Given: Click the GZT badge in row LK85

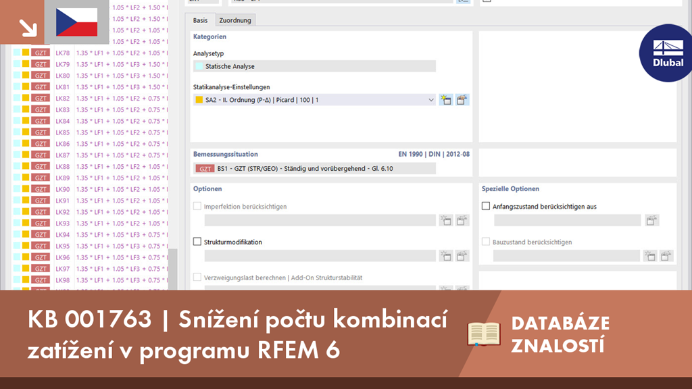Looking at the screenshot, I should point(41,132).
